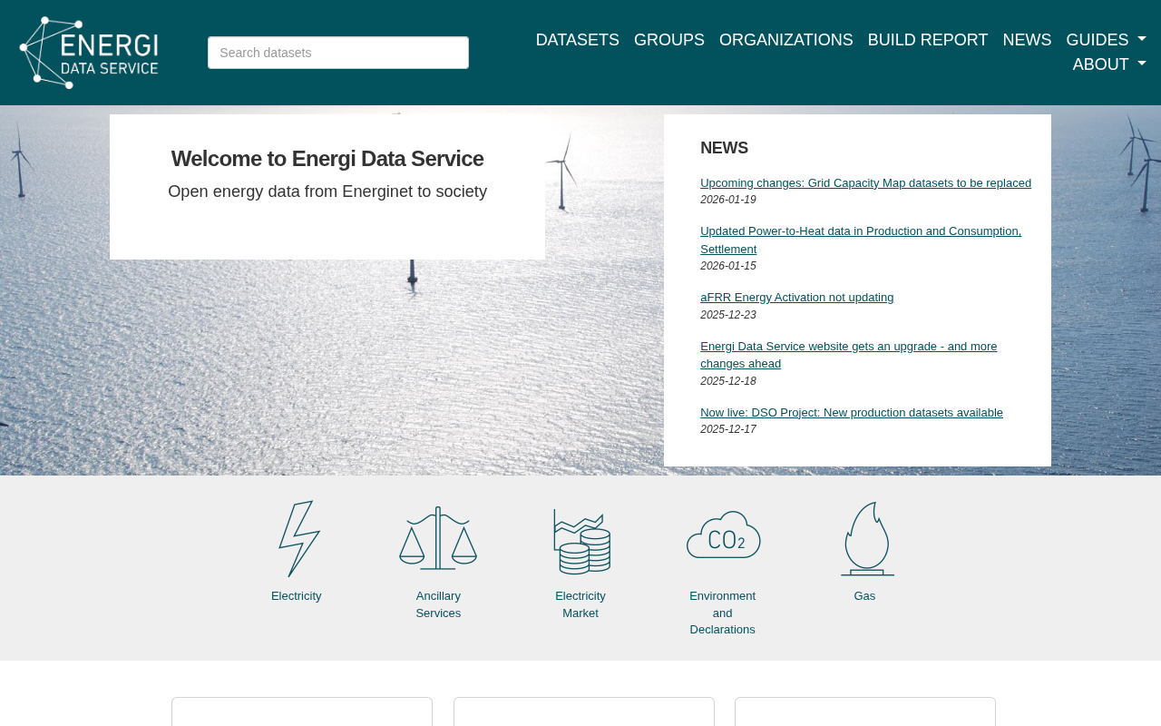
Task: Open News from the navigation bar
Action: (1027, 40)
